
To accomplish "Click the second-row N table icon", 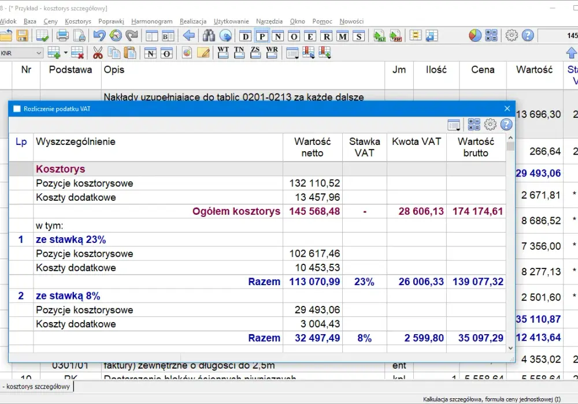I will [x=150, y=53].
